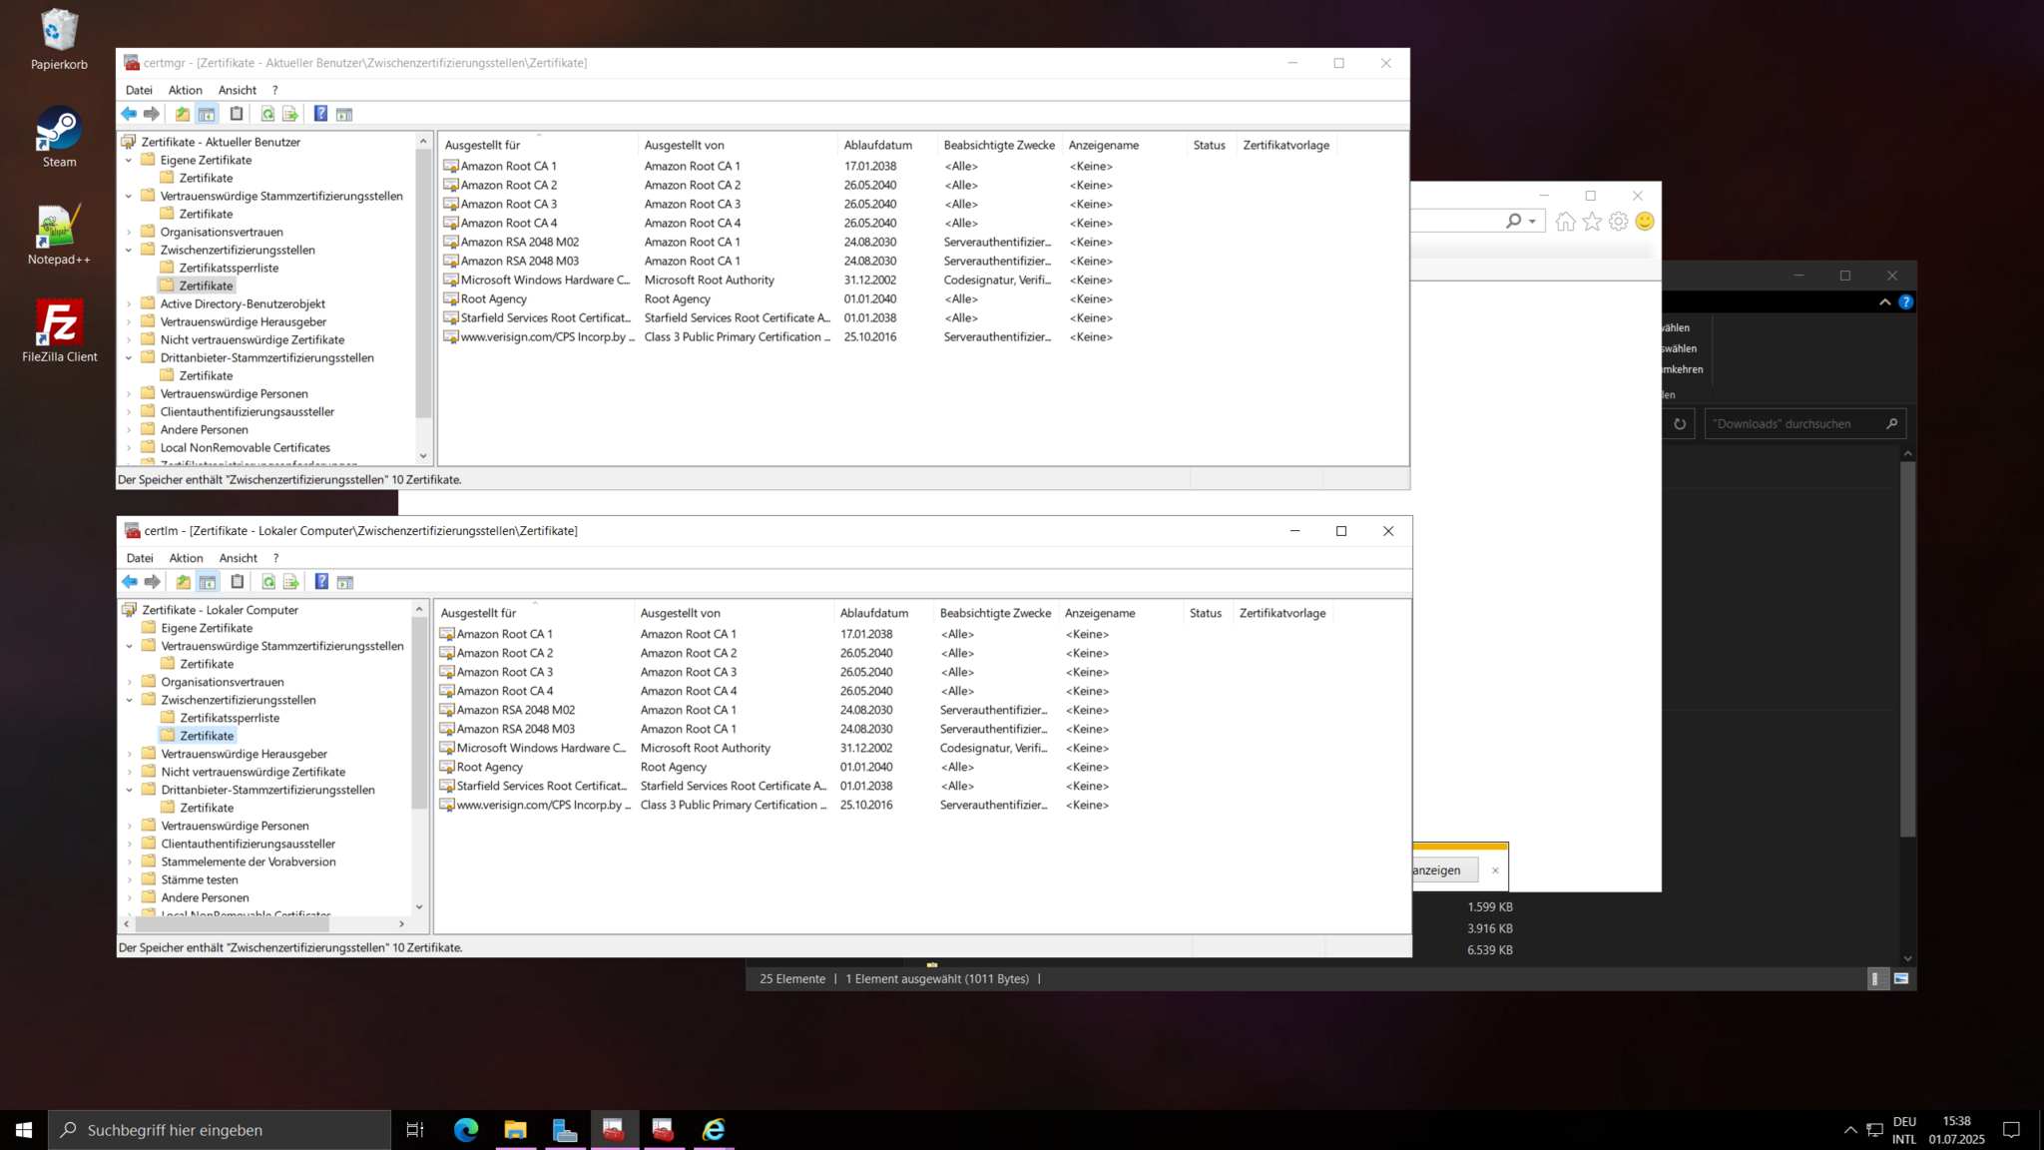Open Aktion menu in certmgr window
2044x1150 pixels.
[x=185, y=90]
